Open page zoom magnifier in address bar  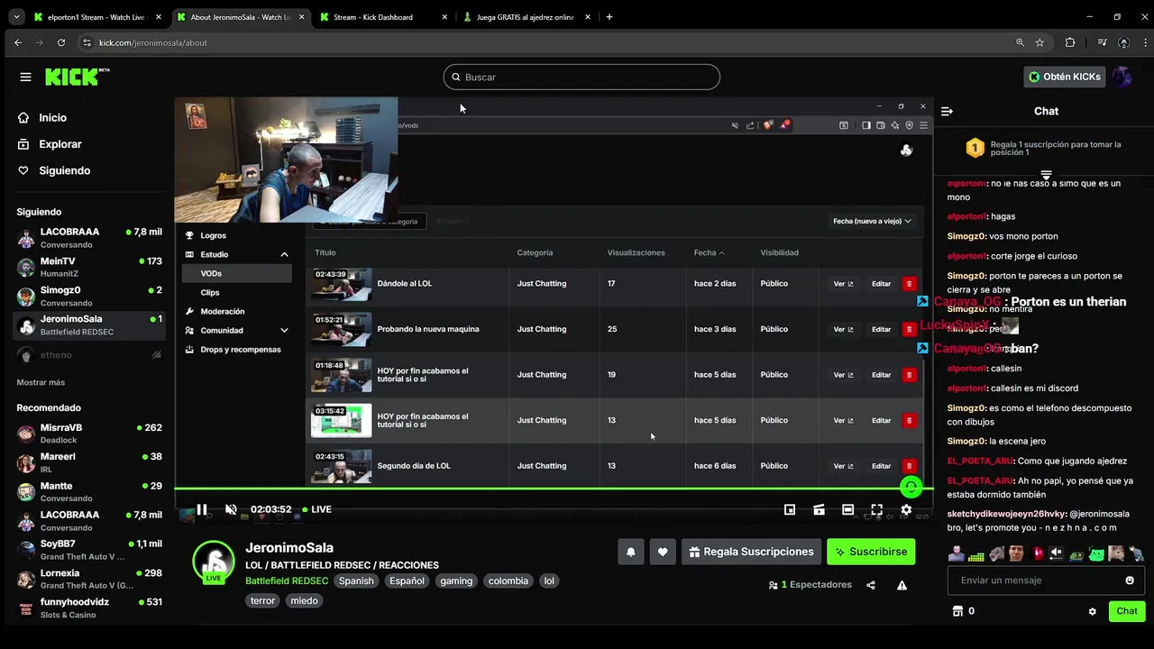[1021, 42]
